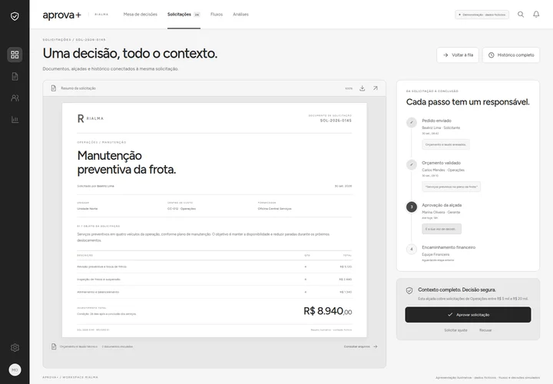The height and width of the screenshot is (384, 553).
Task: Click the Pedido enviado step checkmark
Action: [412, 122]
